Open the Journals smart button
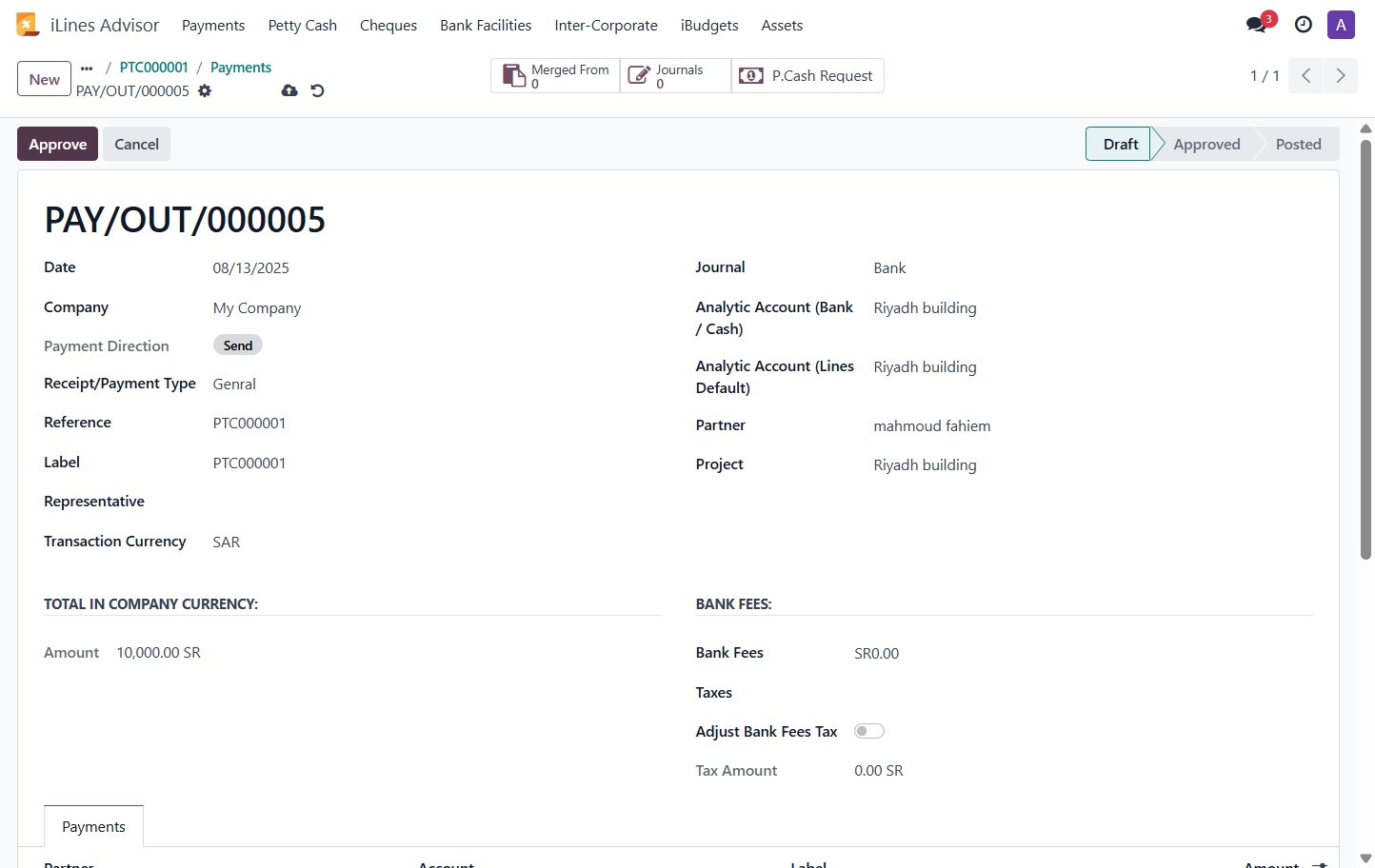The height and width of the screenshot is (868, 1375). tap(675, 76)
